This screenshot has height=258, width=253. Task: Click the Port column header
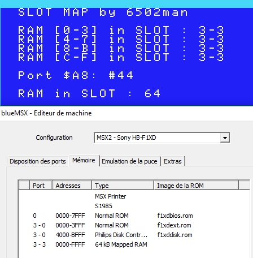pos(41,186)
